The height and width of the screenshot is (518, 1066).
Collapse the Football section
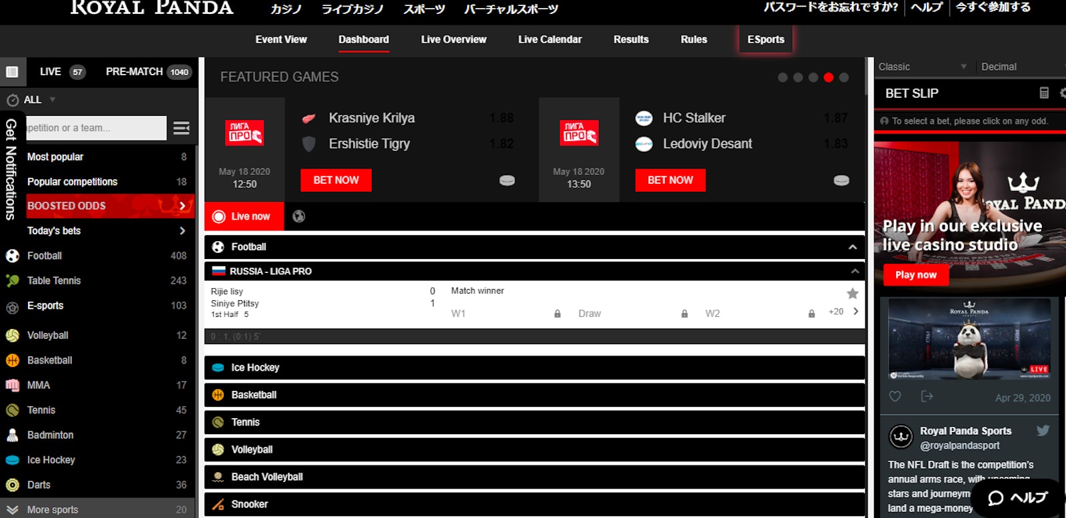point(852,247)
